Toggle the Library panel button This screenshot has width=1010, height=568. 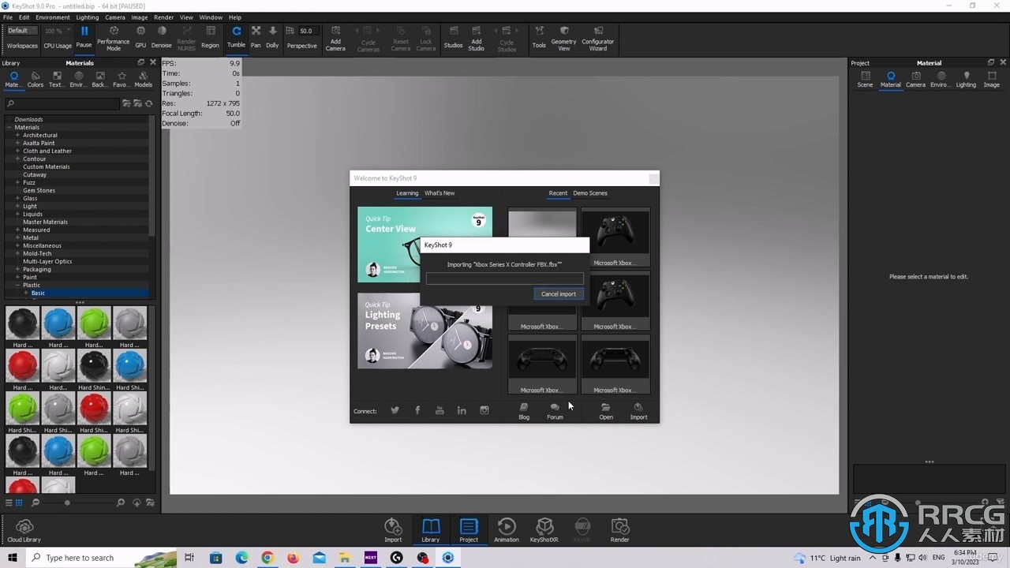point(430,530)
